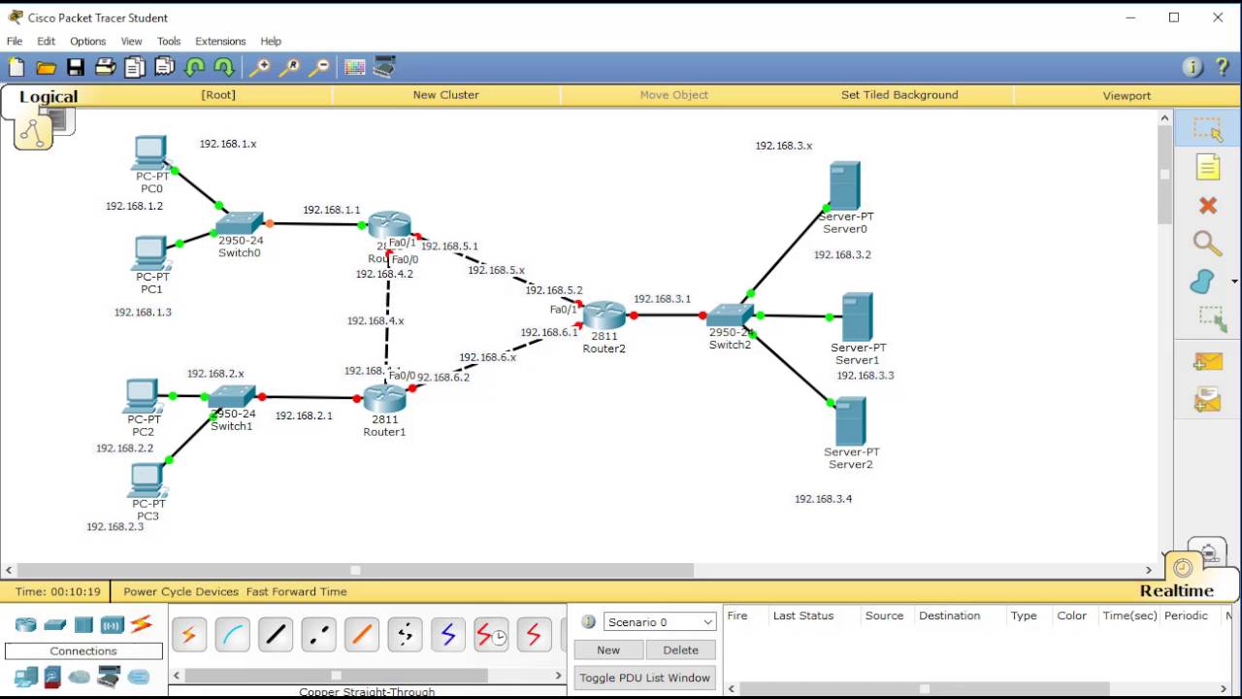Redo the action with green arrow

tap(224, 67)
